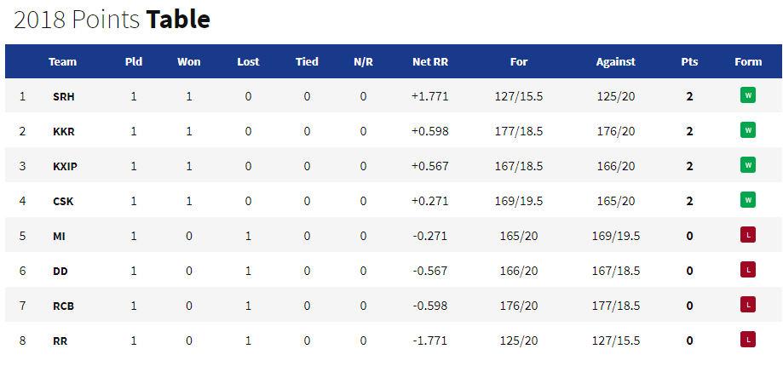Image resolution: width=783 pixels, height=372 pixels.
Task: Select the RCB team name
Action: pos(63,306)
